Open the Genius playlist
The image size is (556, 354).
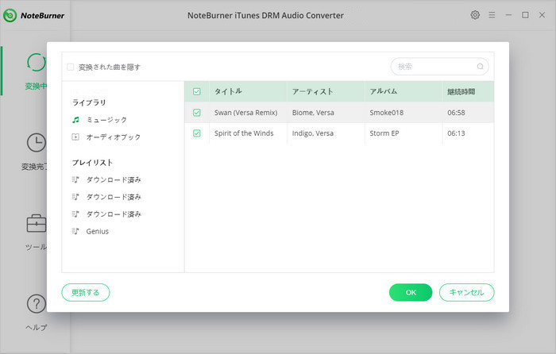[97, 231]
